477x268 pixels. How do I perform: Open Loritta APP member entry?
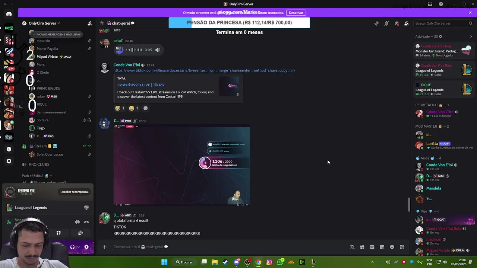click(444, 145)
